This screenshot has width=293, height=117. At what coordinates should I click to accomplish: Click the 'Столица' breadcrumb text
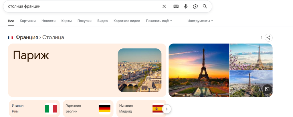point(53,38)
